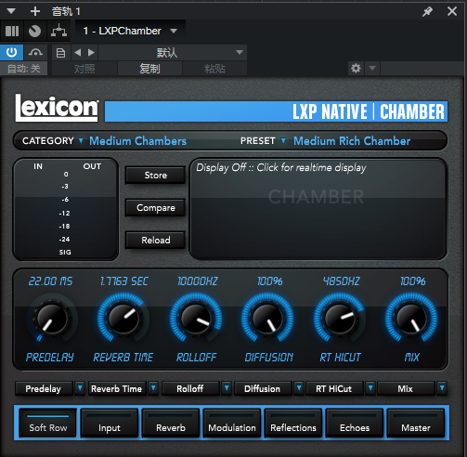Click the round knob icon beside the mixer icon
Screen dimensions: 467x457
[x=34, y=31]
